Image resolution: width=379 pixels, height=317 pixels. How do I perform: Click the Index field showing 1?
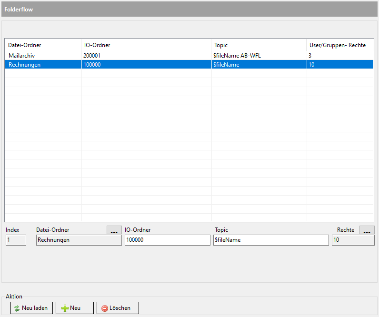coord(16,240)
